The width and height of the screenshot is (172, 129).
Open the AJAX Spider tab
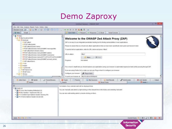[x=142, y=80]
